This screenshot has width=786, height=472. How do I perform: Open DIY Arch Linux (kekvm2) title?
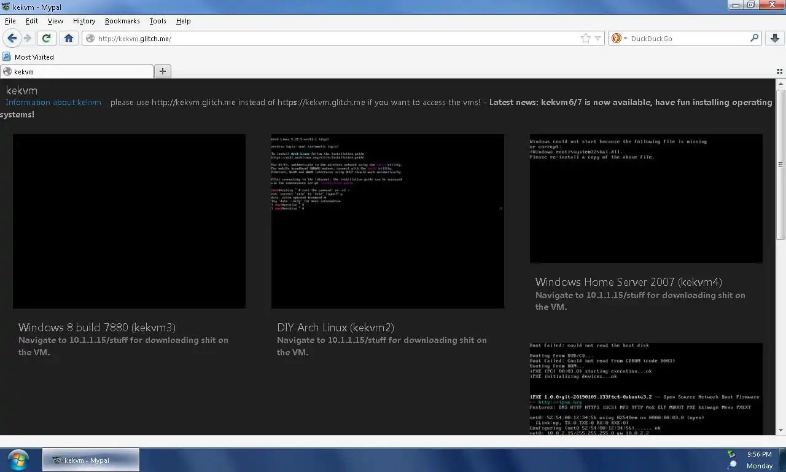tap(336, 328)
